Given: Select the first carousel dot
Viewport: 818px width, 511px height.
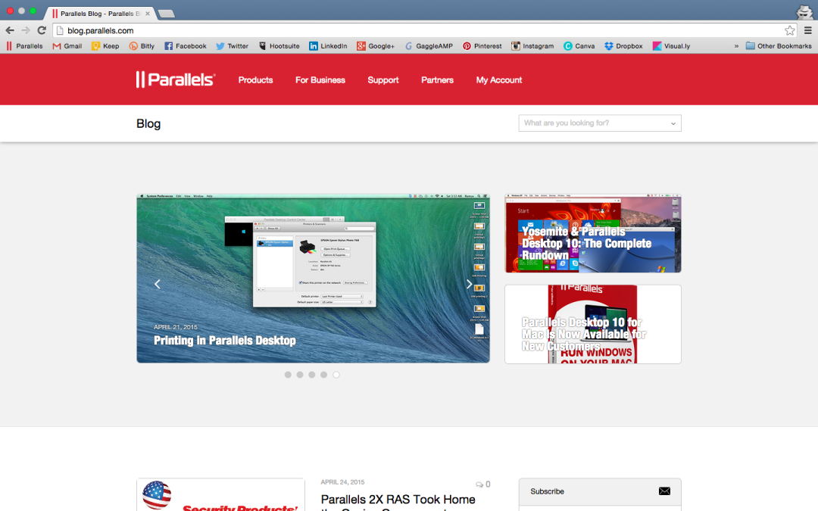Looking at the screenshot, I should 288,375.
